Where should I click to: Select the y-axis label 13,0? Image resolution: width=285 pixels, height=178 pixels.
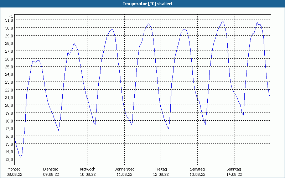pos(9,159)
